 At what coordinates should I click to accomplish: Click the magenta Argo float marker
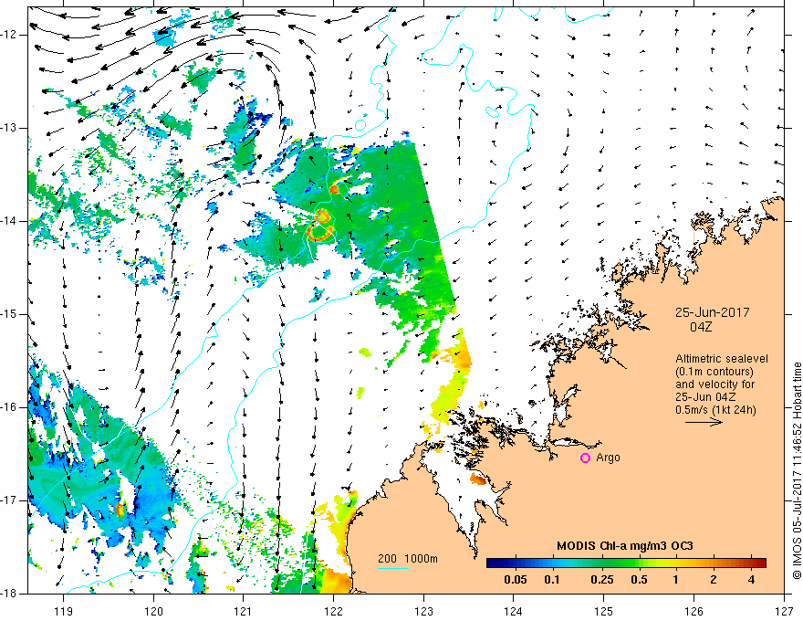585,458
